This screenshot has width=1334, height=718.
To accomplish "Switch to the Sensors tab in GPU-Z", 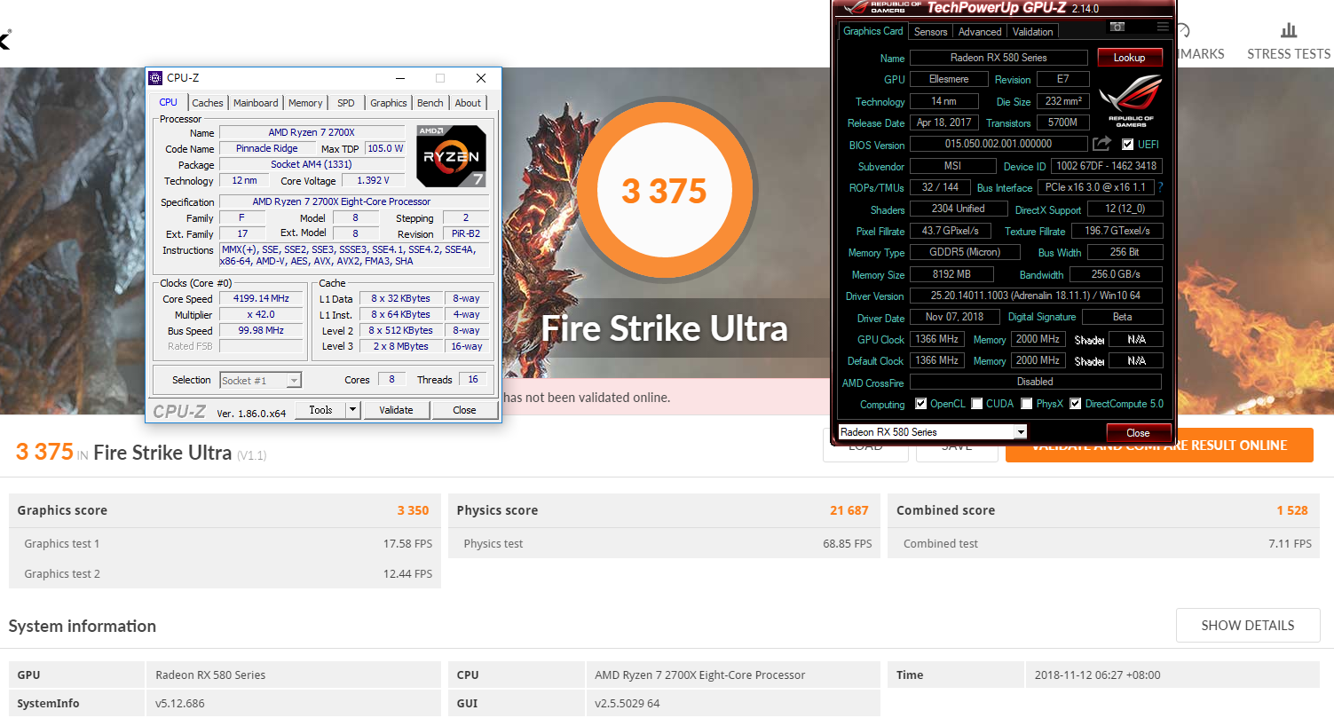I will click(x=931, y=32).
